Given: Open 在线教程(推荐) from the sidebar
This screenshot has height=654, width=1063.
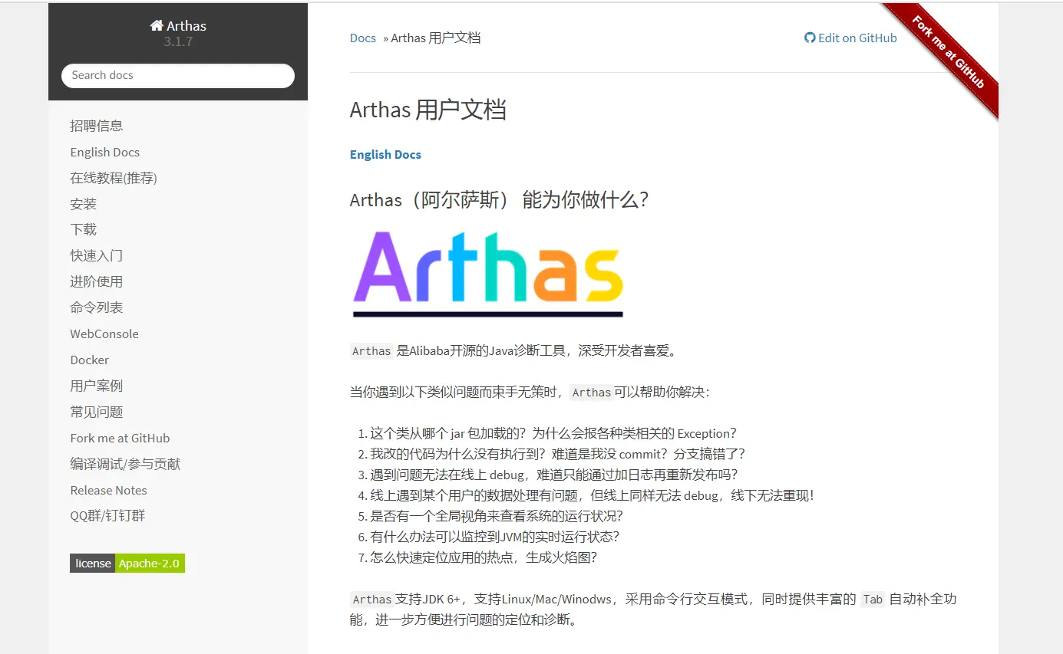Looking at the screenshot, I should click(113, 177).
